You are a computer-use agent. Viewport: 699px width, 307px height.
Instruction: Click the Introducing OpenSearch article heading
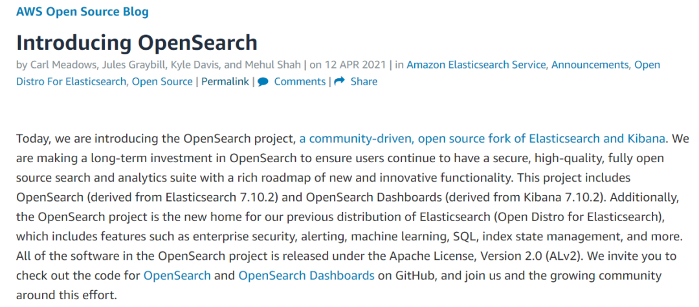coord(137,42)
